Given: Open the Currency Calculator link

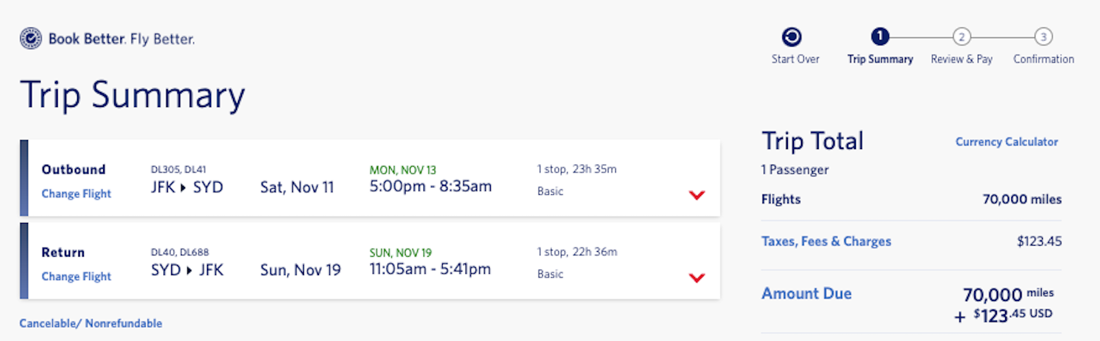Looking at the screenshot, I should click(1006, 141).
